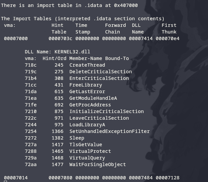This screenshot has height=182, width=208.
Task: Click the 00007484 DLL name address
Action: (141, 178)
